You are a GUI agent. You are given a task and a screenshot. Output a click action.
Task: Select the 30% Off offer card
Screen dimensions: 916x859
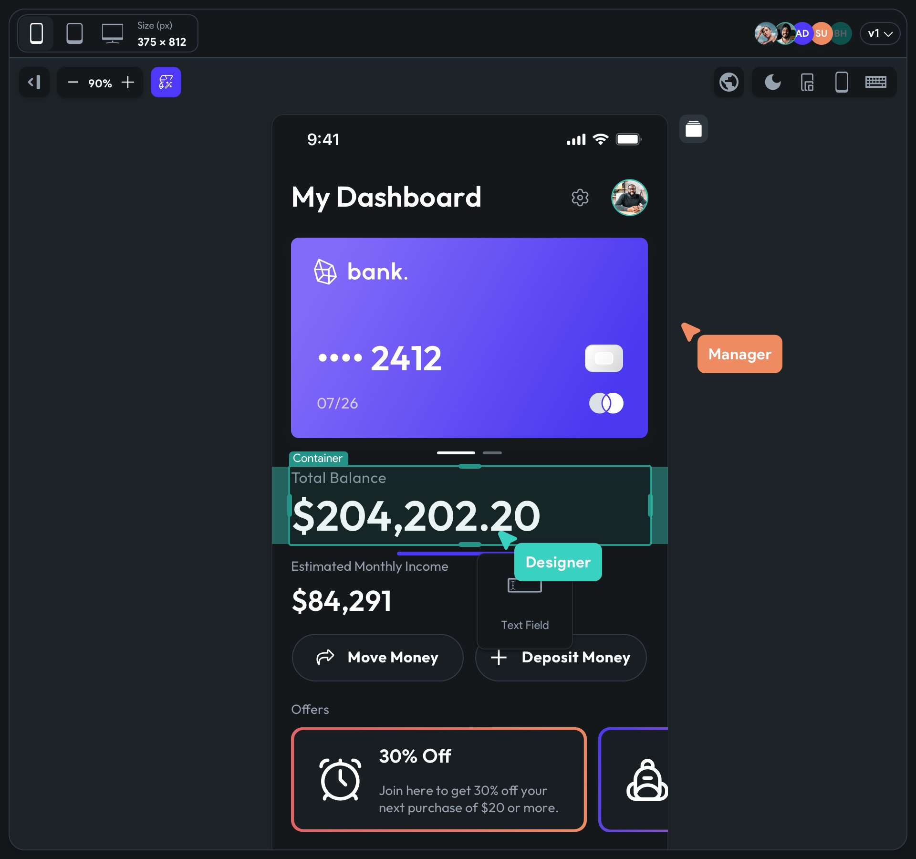tap(438, 779)
